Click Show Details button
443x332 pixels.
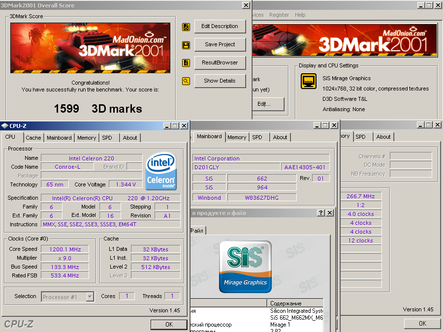tap(220, 81)
